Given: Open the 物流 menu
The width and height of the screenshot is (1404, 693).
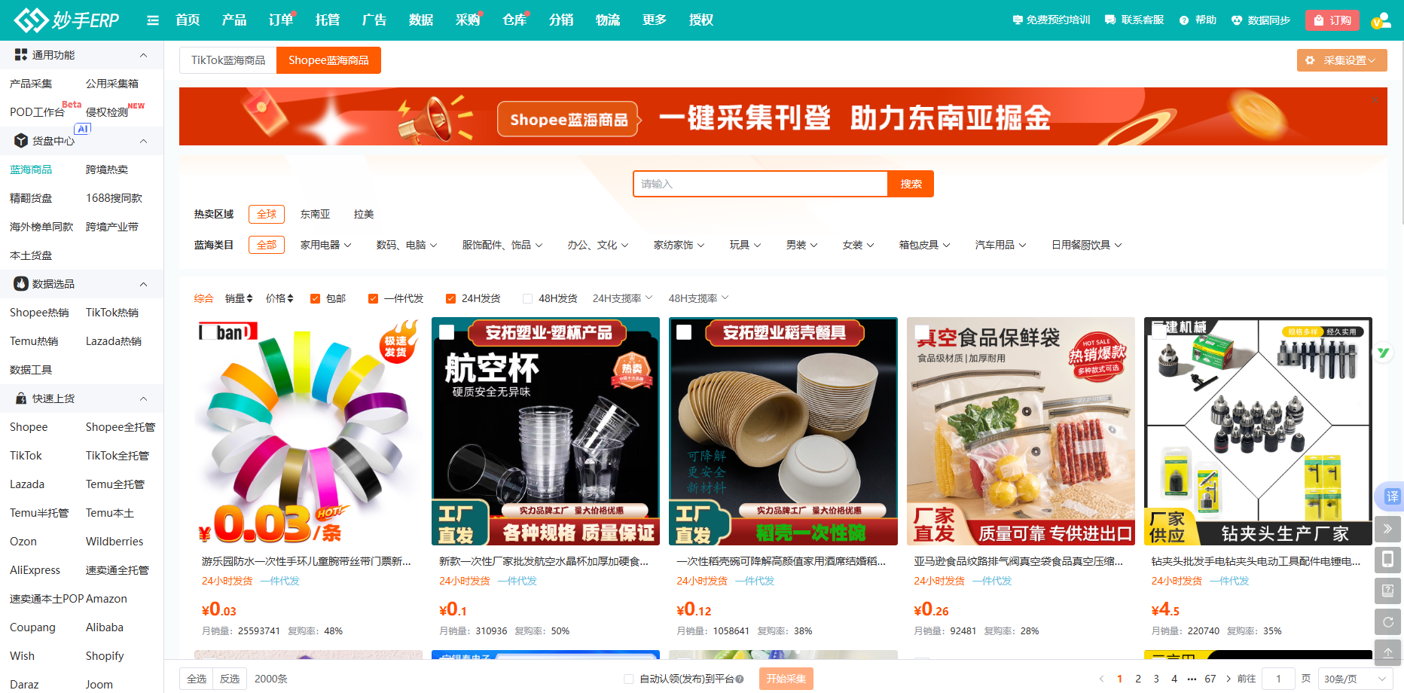Looking at the screenshot, I should click(608, 20).
